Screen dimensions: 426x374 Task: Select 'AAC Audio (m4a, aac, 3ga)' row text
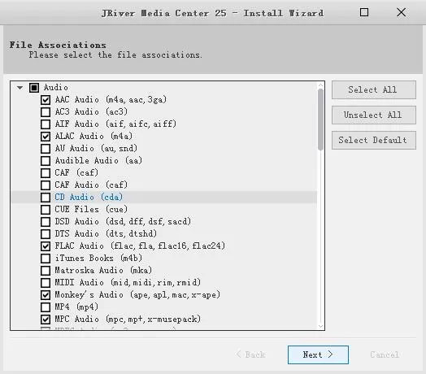[111, 99]
